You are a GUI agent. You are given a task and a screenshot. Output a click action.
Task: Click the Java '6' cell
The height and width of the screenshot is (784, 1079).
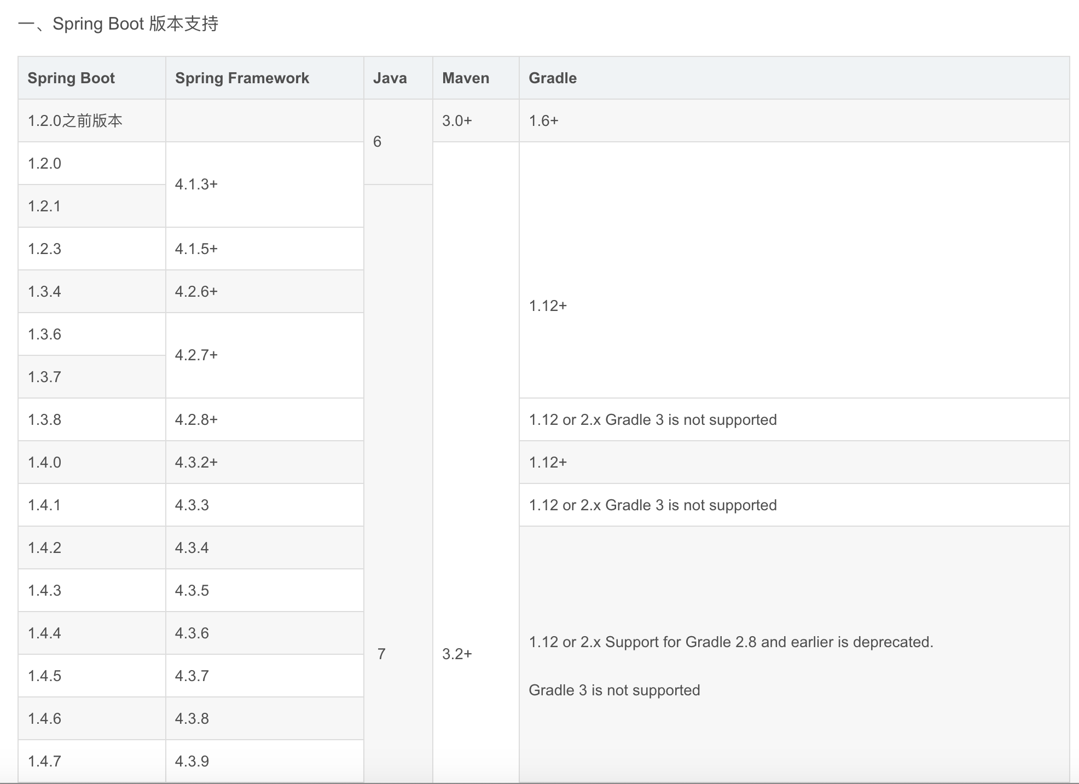(398, 142)
